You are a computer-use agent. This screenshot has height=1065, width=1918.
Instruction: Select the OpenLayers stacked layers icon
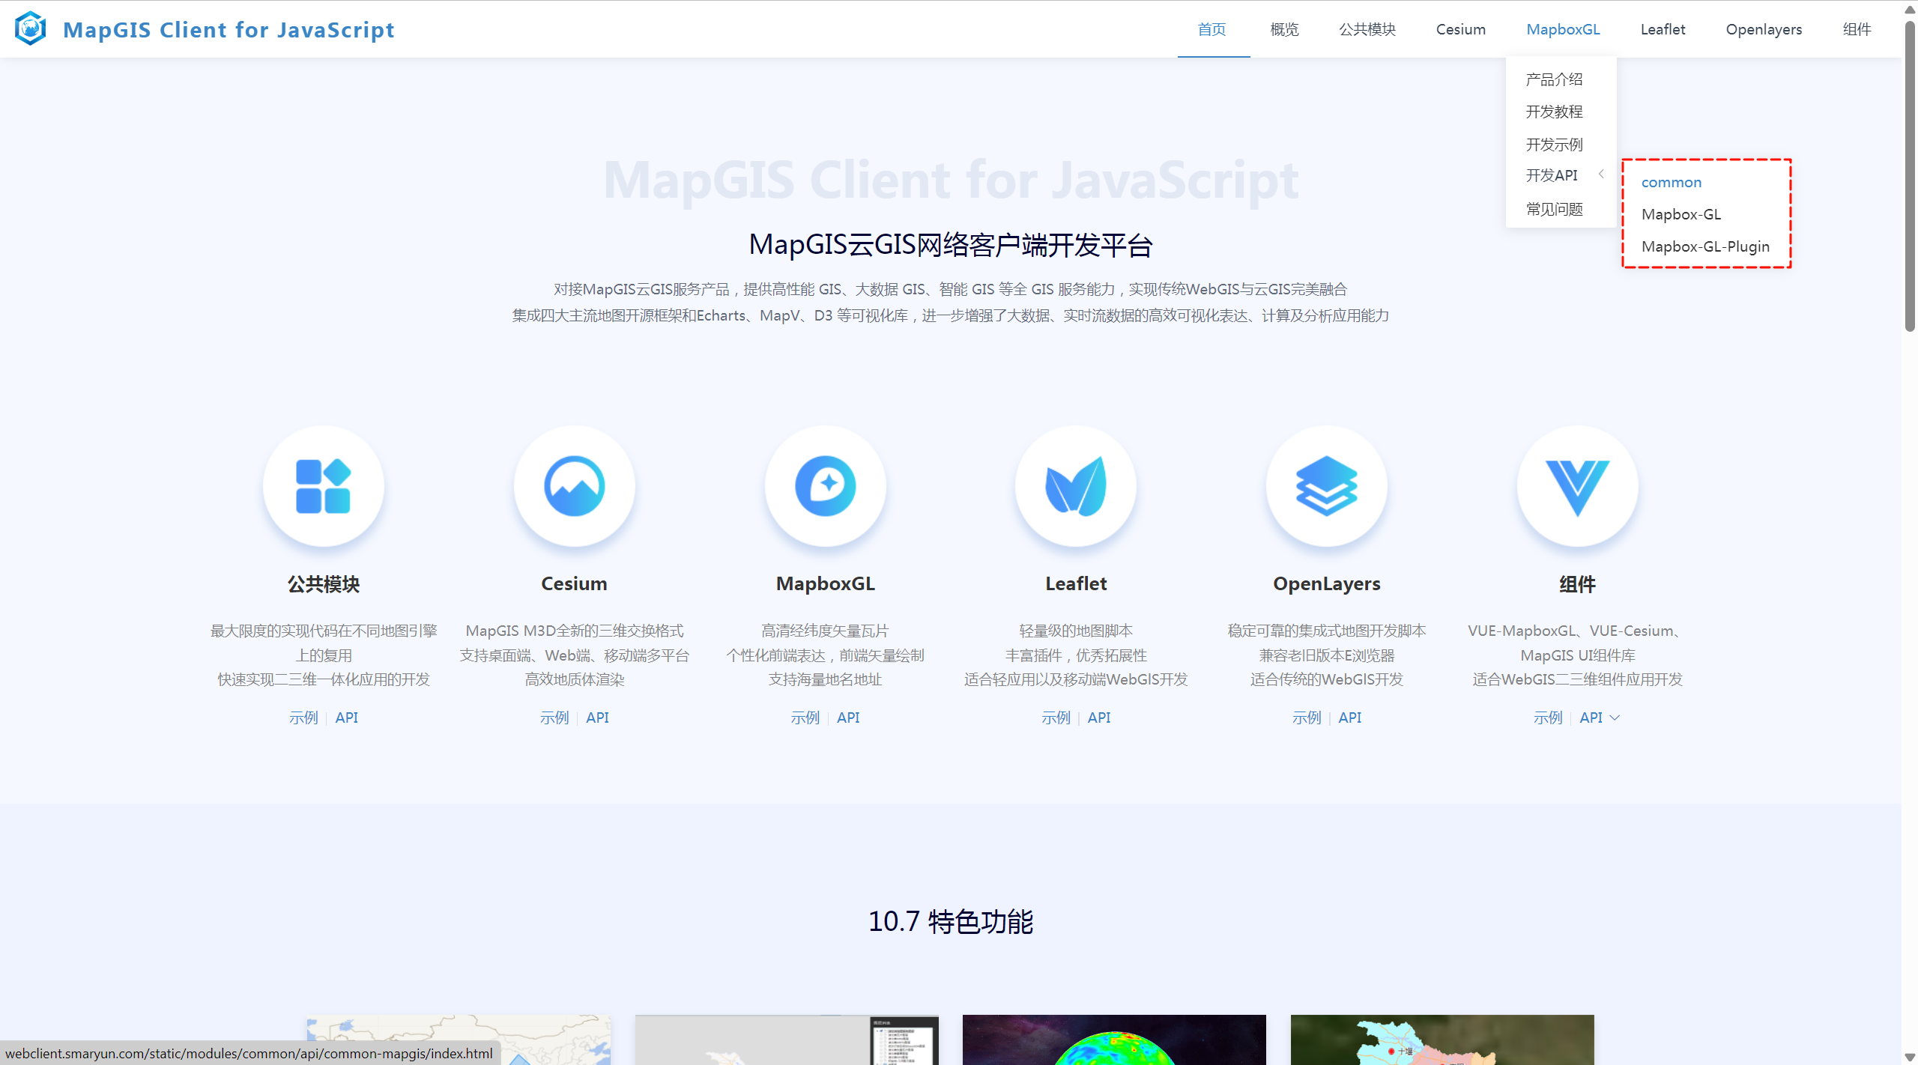click(1326, 485)
